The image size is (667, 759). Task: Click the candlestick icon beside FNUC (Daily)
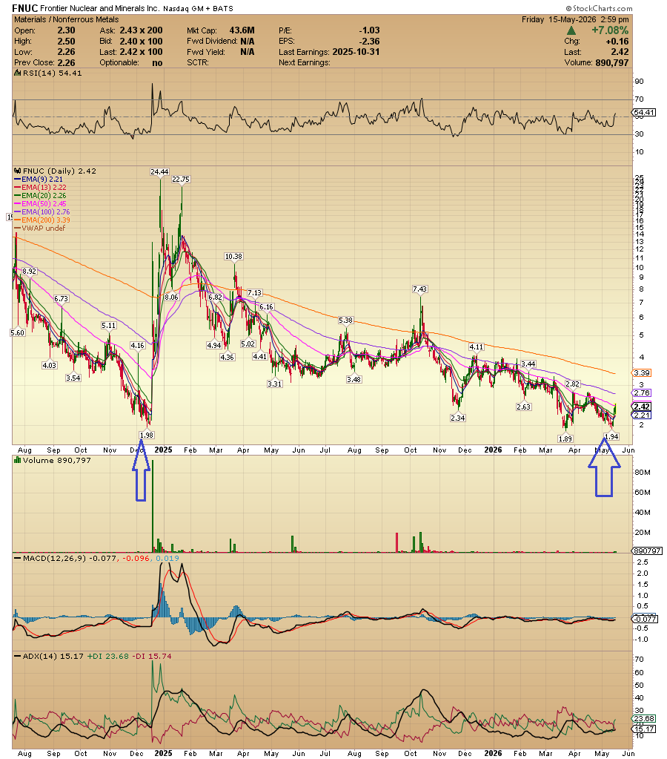point(18,171)
